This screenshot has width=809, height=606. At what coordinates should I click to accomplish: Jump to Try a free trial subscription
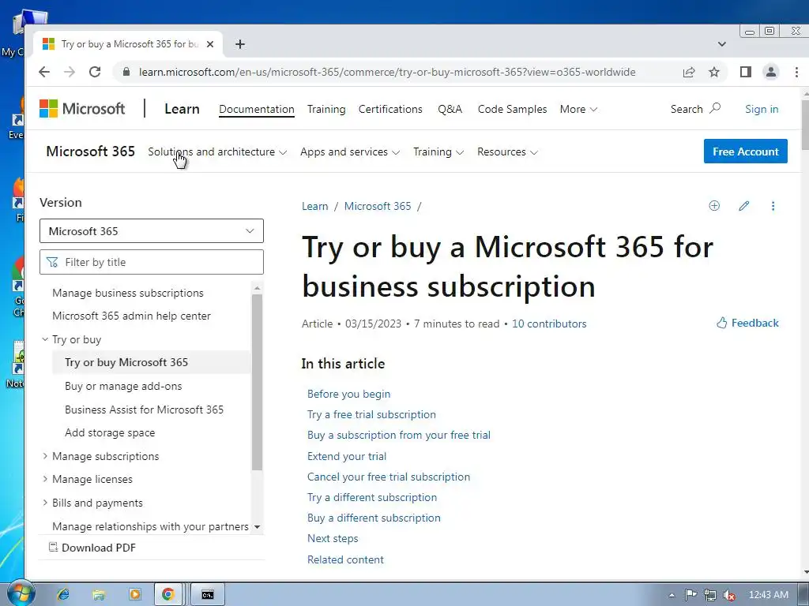pyautogui.click(x=371, y=414)
